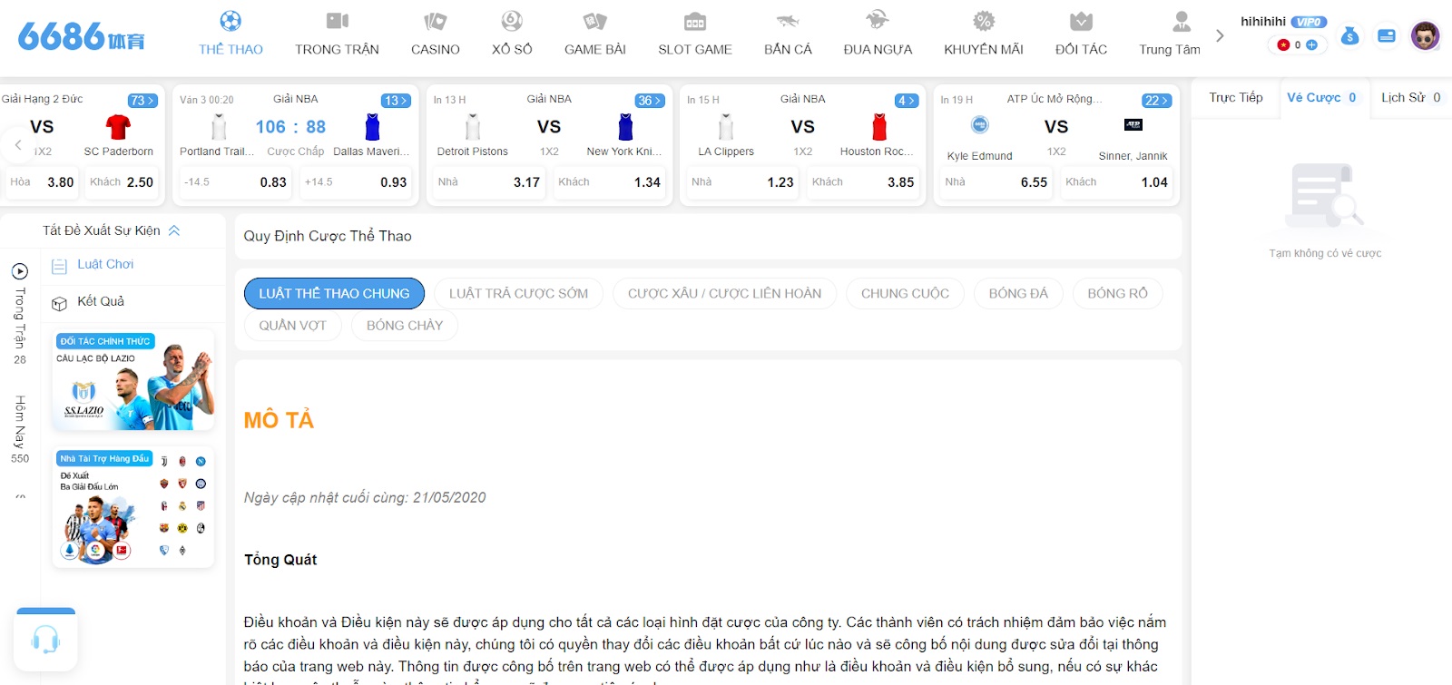This screenshot has width=1452, height=685.
Task: Open the money bag deposit icon
Action: coord(1349,36)
